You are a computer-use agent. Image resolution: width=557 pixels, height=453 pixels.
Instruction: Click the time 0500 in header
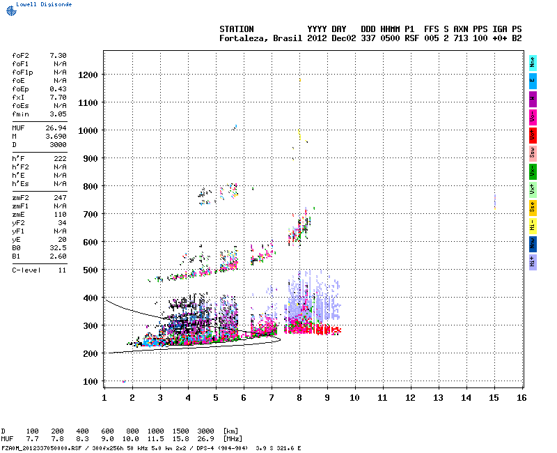pos(390,38)
